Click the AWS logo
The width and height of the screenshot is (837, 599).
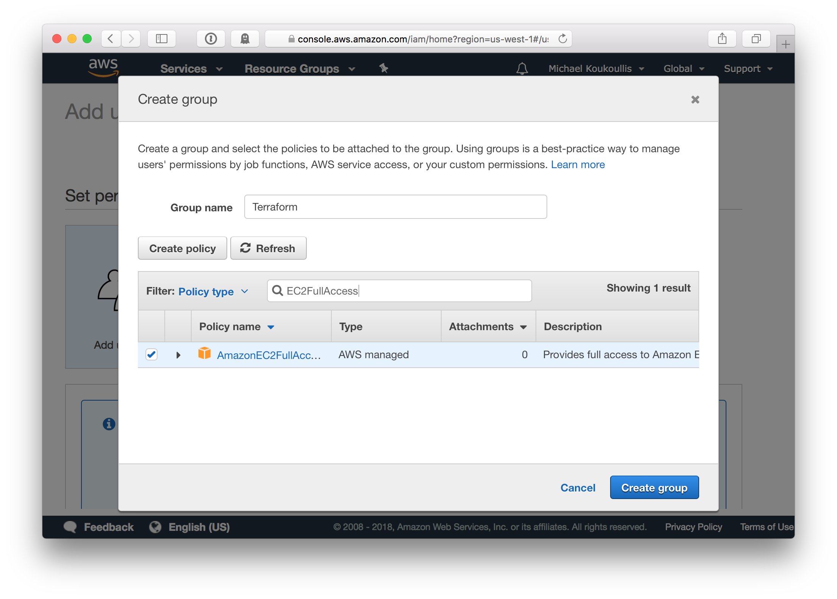(103, 67)
